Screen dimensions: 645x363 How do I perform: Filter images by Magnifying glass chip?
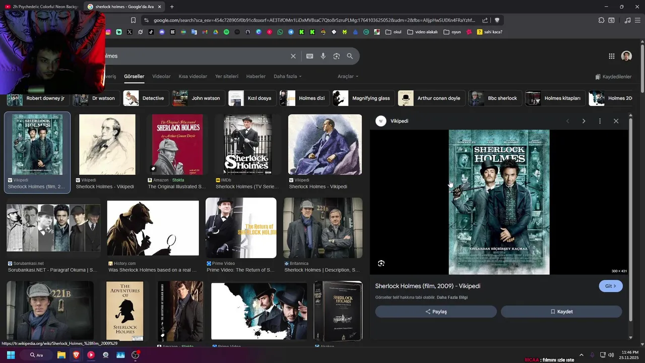[x=362, y=98]
